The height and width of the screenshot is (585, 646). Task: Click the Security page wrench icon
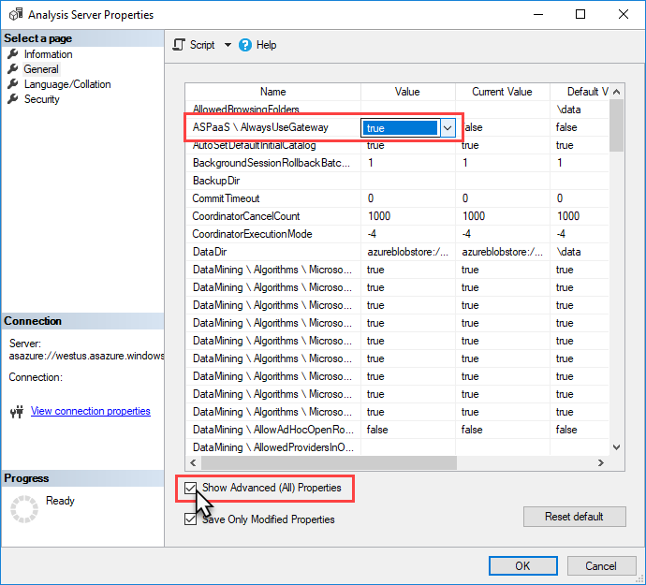[x=13, y=99]
